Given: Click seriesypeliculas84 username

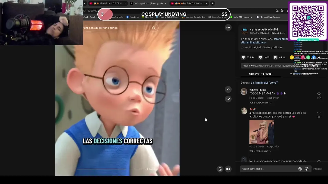Looking at the screenshot, I should tap(264, 29).
